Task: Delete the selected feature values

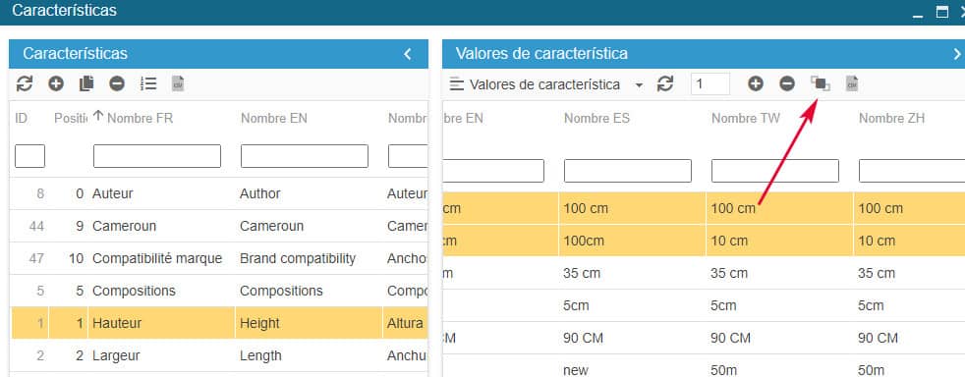Action: pyautogui.click(x=787, y=83)
